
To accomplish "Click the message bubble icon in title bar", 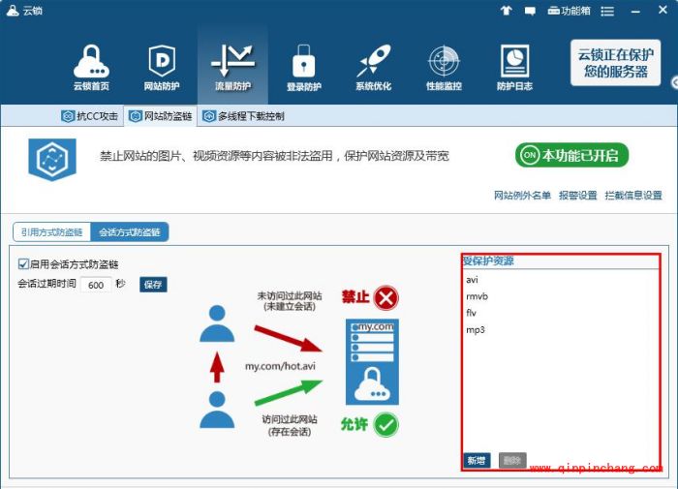I will (x=530, y=11).
